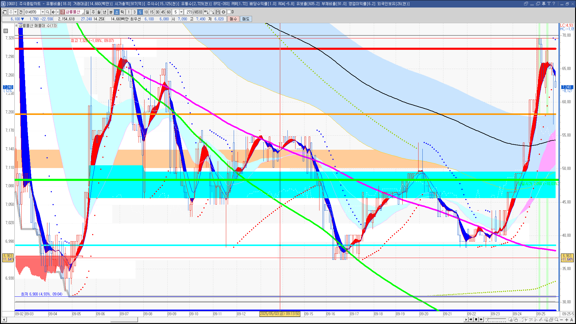Click the plus zoom-in icon at bottom right
Viewport: 576px width, 324px height.
(x=567, y=319)
